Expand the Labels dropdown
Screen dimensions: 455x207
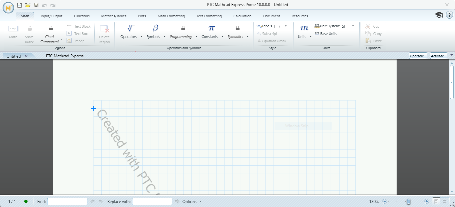[x=286, y=26]
